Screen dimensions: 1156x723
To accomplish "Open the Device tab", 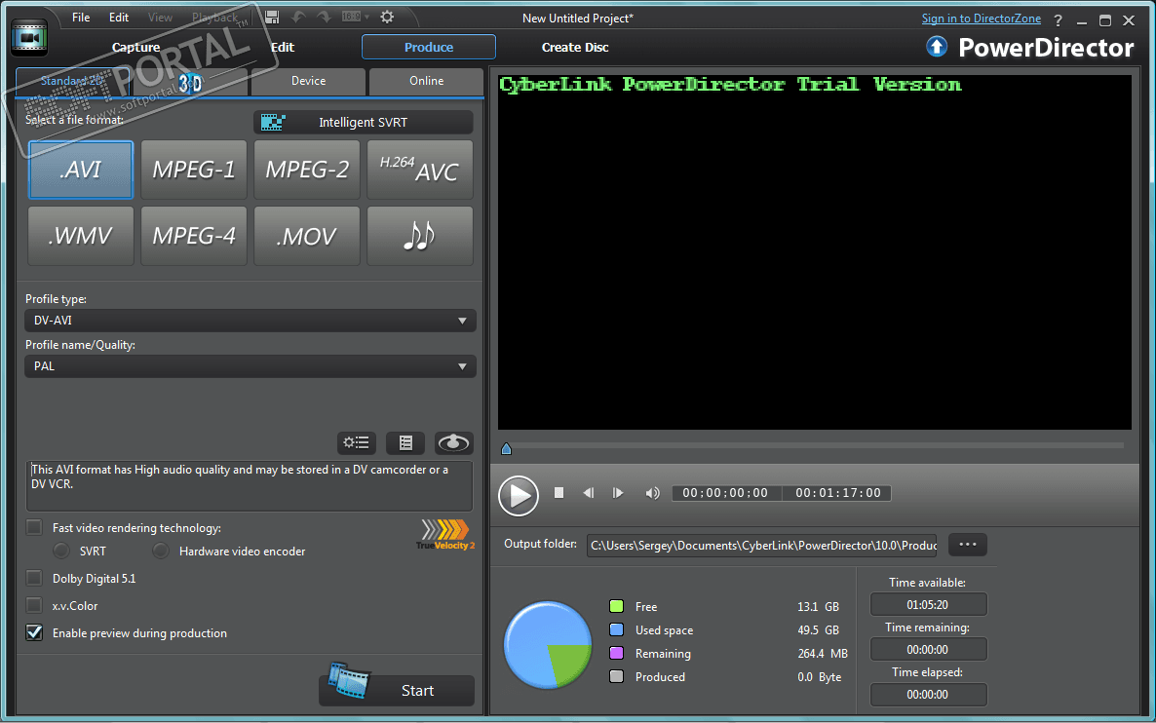I will tap(308, 81).
